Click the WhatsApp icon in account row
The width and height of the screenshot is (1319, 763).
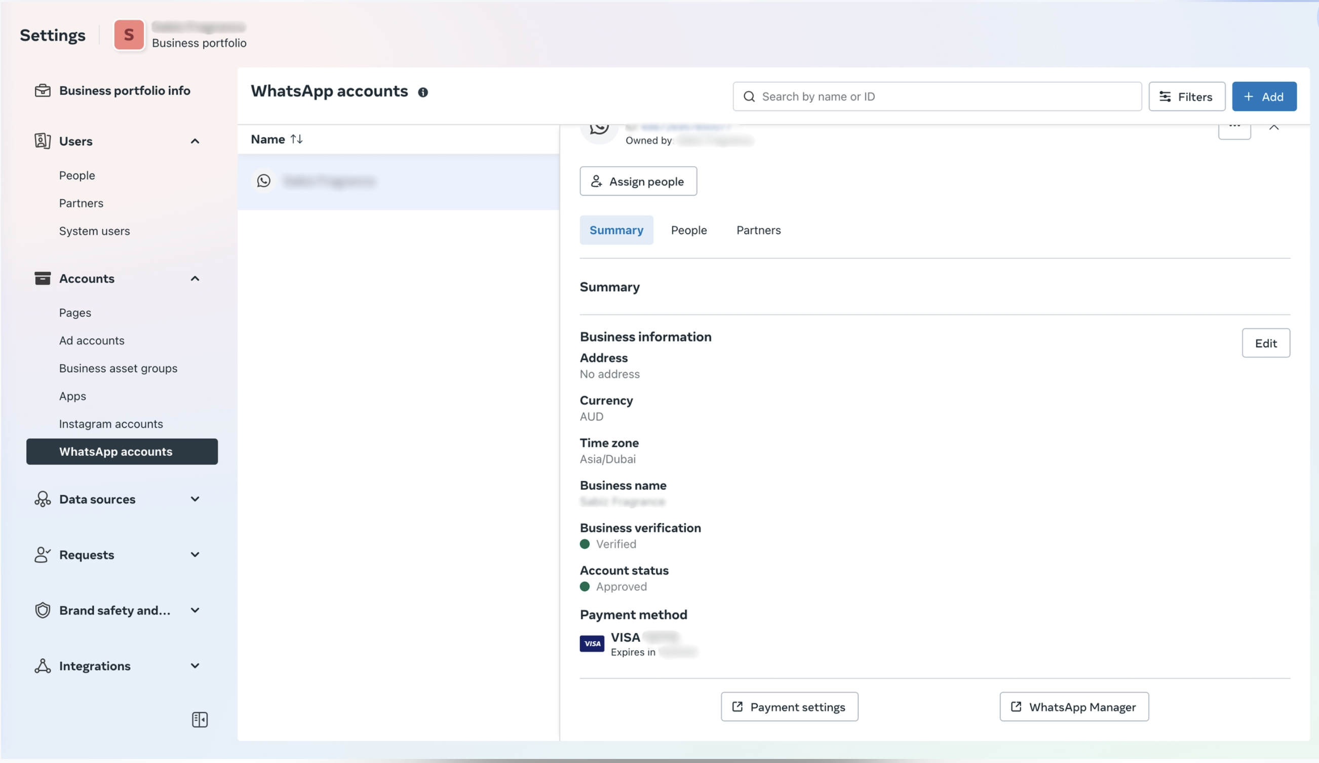pos(264,181)
